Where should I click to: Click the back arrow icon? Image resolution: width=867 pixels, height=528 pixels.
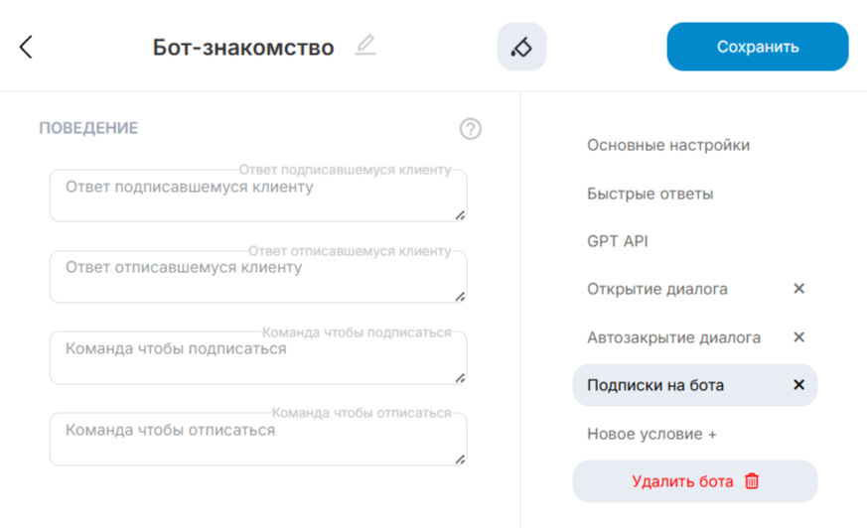(x=26, y=47)
